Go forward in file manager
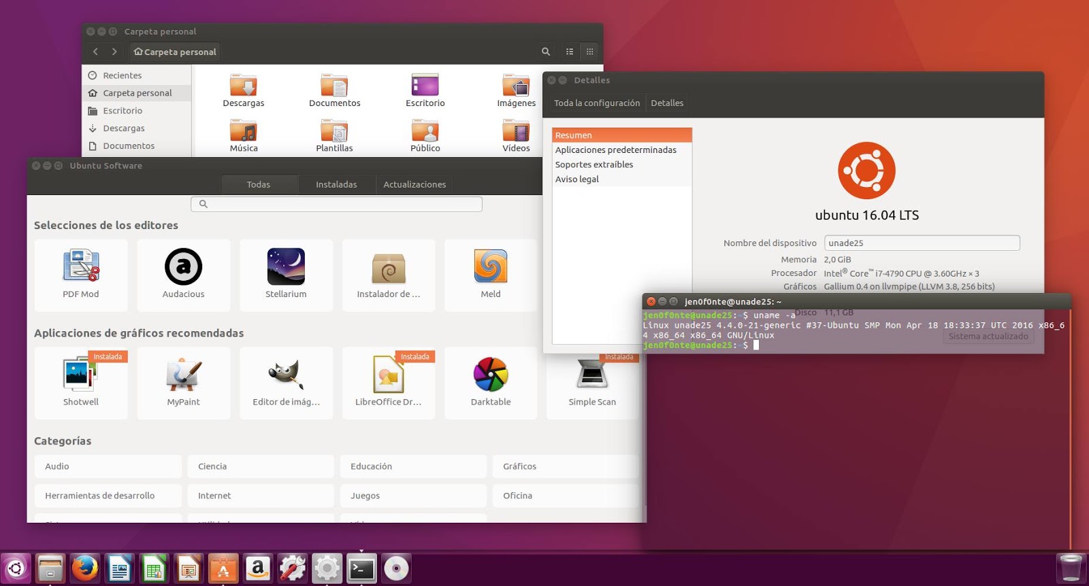The height and width of the screenshot is (586, 1089). (114, 52)
